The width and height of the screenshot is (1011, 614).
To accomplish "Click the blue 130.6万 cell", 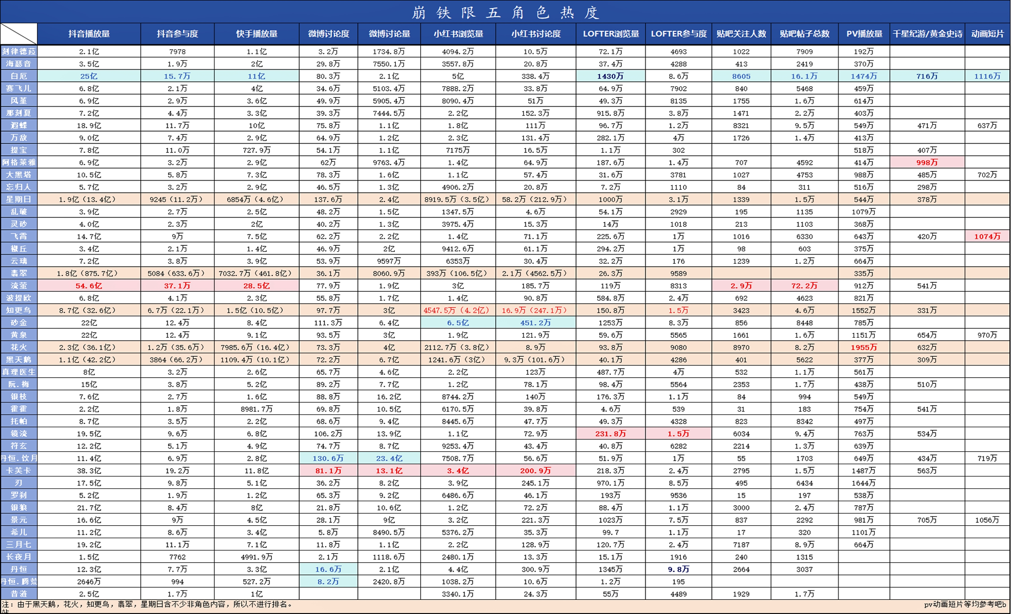I will pyautogui.click(x=329, y=458).
